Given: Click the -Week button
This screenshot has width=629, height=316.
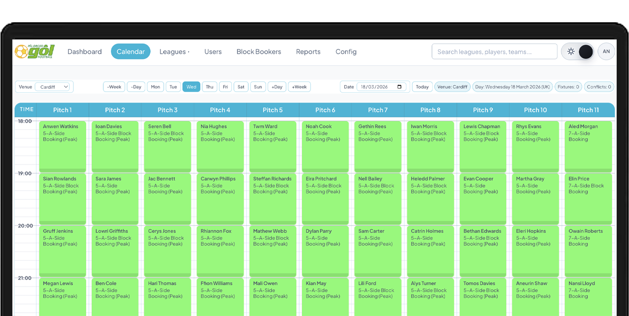Looking at the screenshot, I should pos(114,87).
